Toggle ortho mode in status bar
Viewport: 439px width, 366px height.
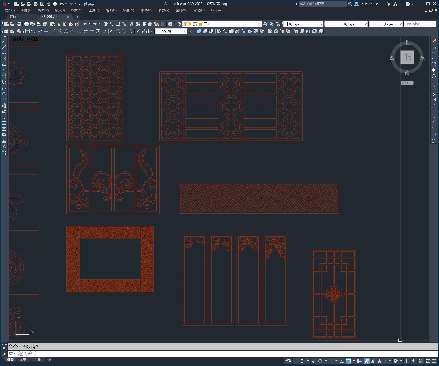pyautogui.click(x=314, y=361)
